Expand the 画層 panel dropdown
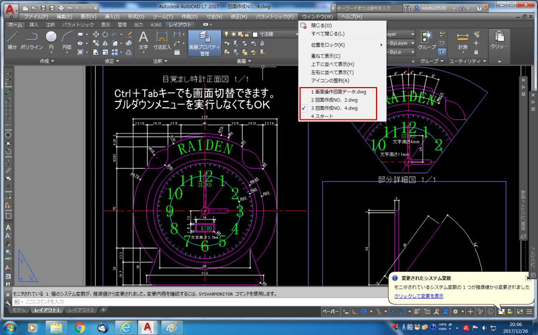Viewport: 538px width, 335px height. click(244, 61)
